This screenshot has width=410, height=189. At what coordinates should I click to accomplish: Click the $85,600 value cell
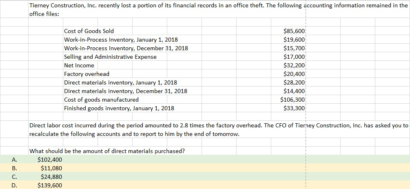(294, 31)
